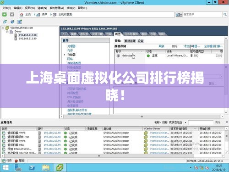This screenshot has width=229, height=172.
Task: Show hidden system tray icons arrow
Action: (x=191, y=168)
